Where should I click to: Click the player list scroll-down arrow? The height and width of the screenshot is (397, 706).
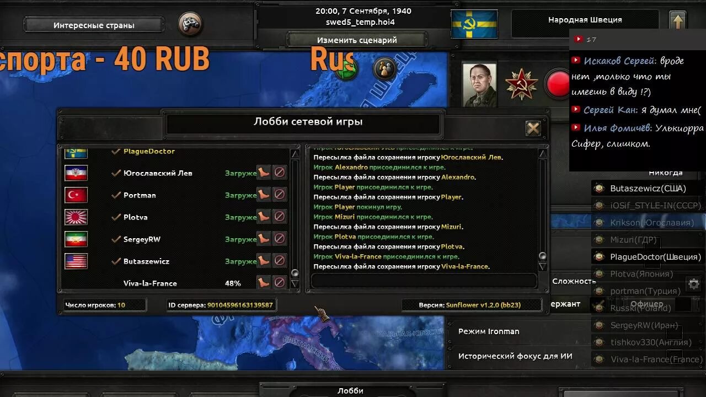pos(295,284)
